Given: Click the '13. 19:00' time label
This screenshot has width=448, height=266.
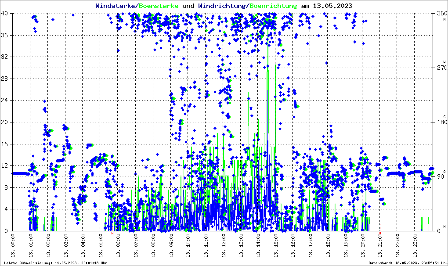Looking at the screenshot, I should [345, 245].
